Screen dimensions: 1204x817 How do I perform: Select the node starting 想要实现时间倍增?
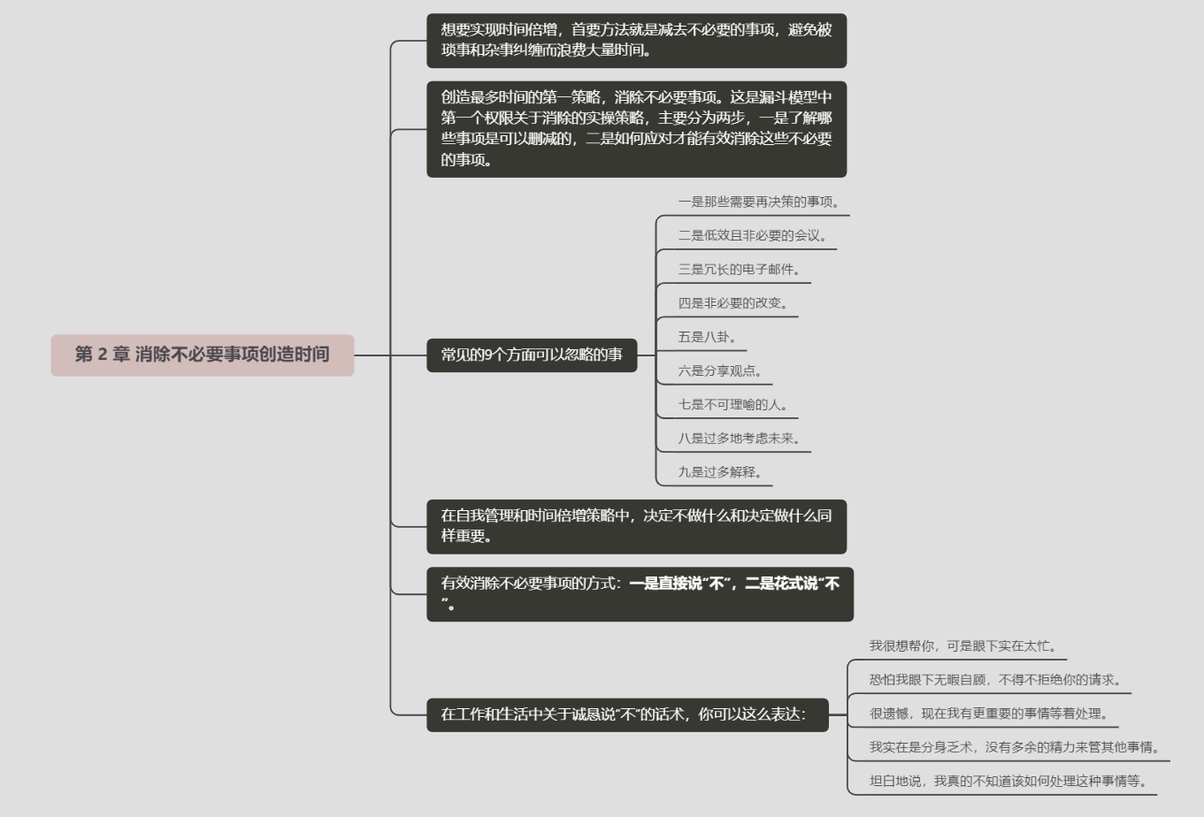pos(636,41)
